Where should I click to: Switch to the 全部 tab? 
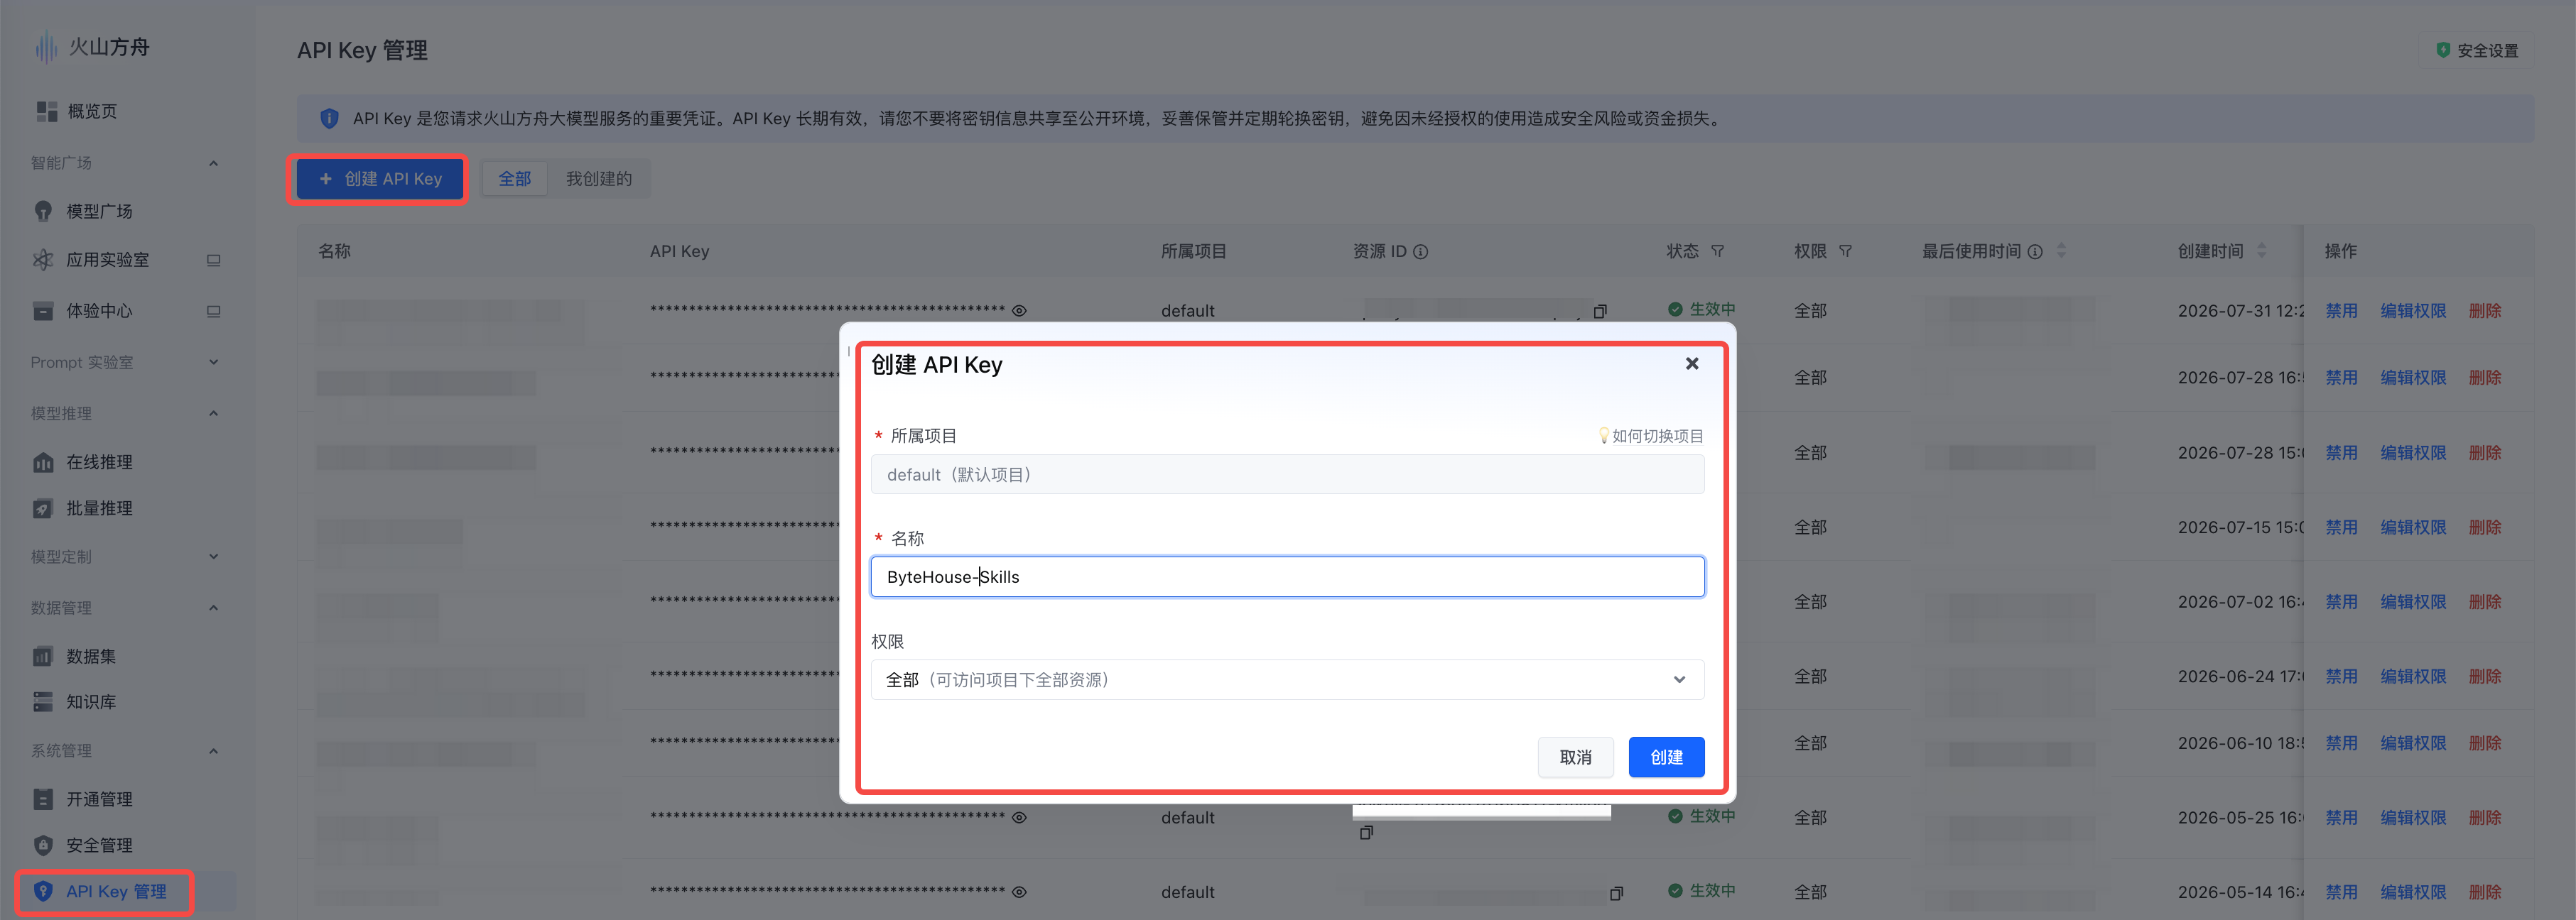pyautogui.click(x=515, y=179)
